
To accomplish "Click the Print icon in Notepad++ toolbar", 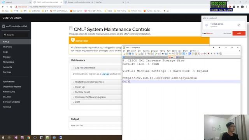I will click(x=142, y=54).
